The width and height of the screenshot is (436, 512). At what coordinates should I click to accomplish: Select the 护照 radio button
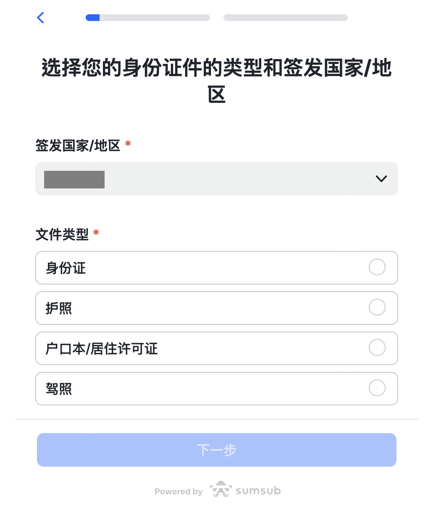(x=377, y=307)
